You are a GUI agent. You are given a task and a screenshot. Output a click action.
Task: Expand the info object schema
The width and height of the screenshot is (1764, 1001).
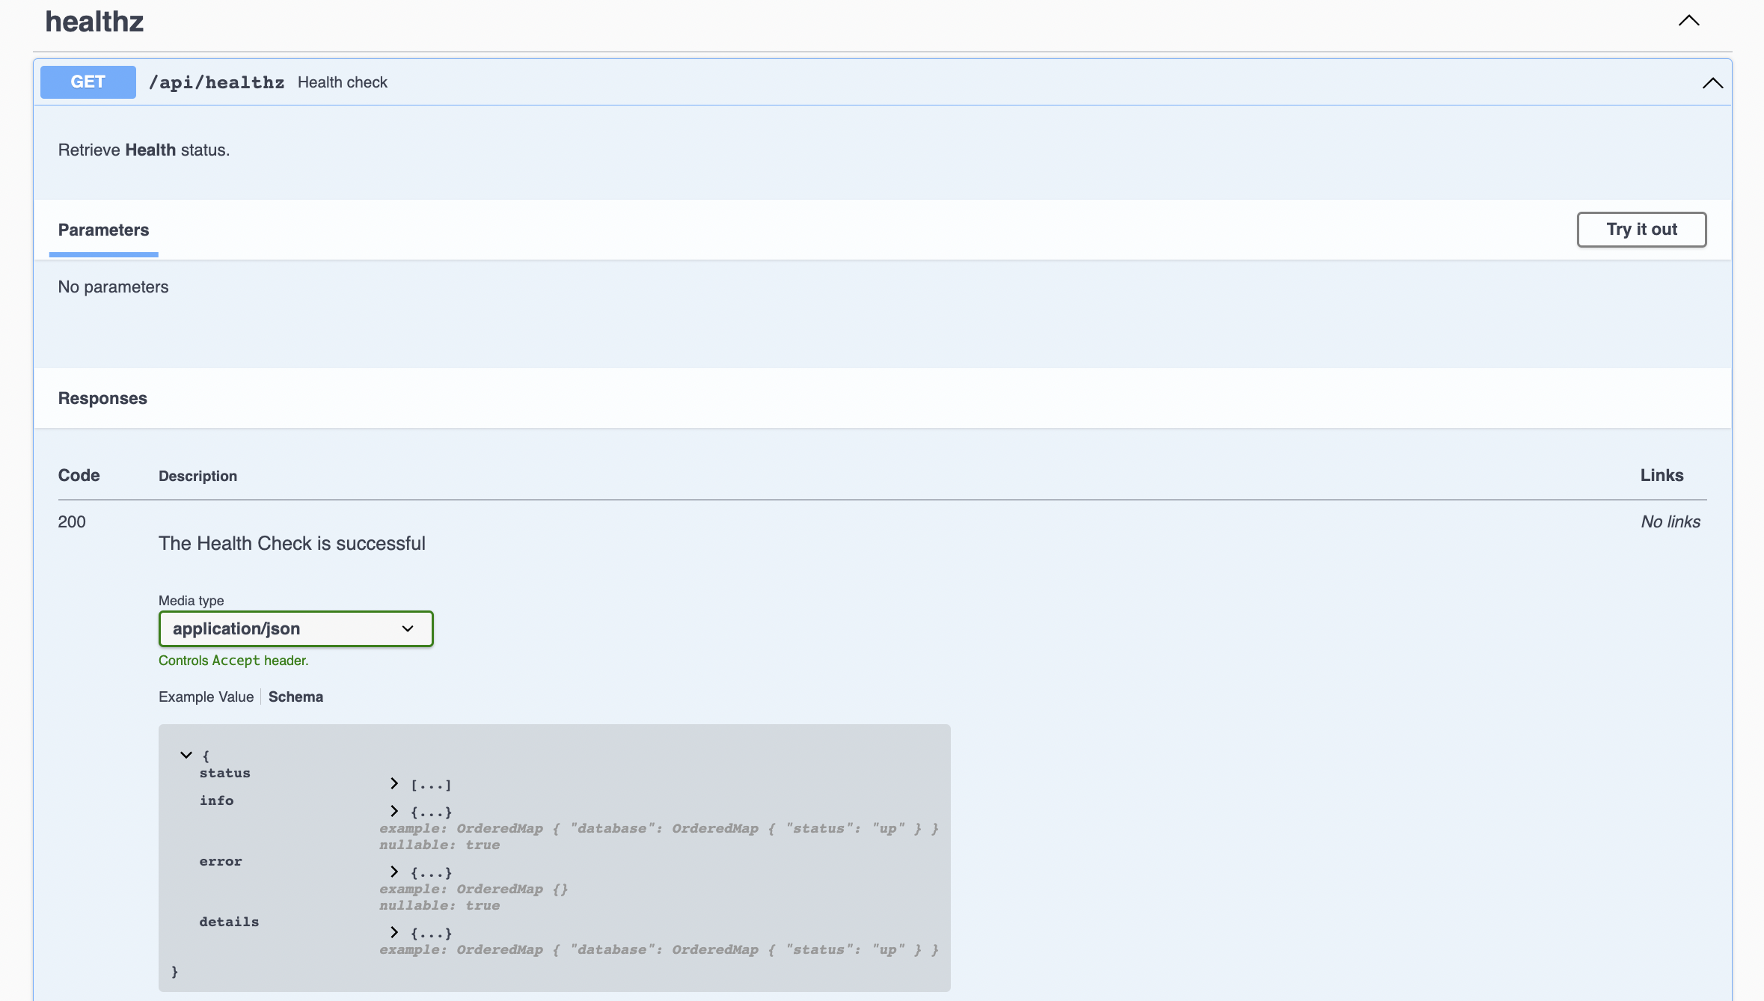coord(394,811)
